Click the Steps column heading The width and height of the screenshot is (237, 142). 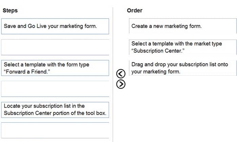[10, 10]
